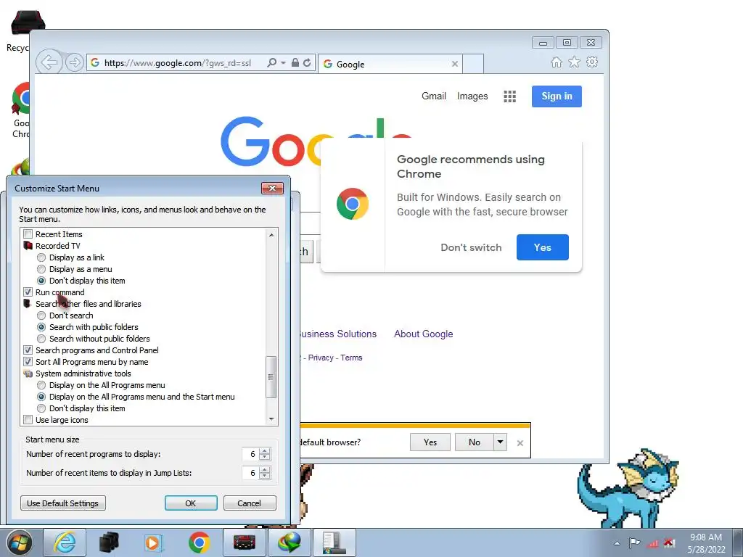Cancel the Customize Start Menu dialog
This screenshot has height=557, width=743.
pyautogui.click(x=250, y=503)
